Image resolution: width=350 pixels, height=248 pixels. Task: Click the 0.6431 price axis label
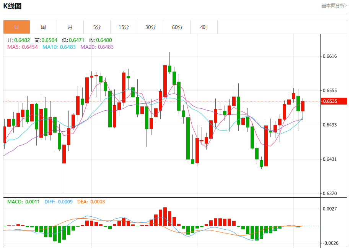(x=330, y=159)
